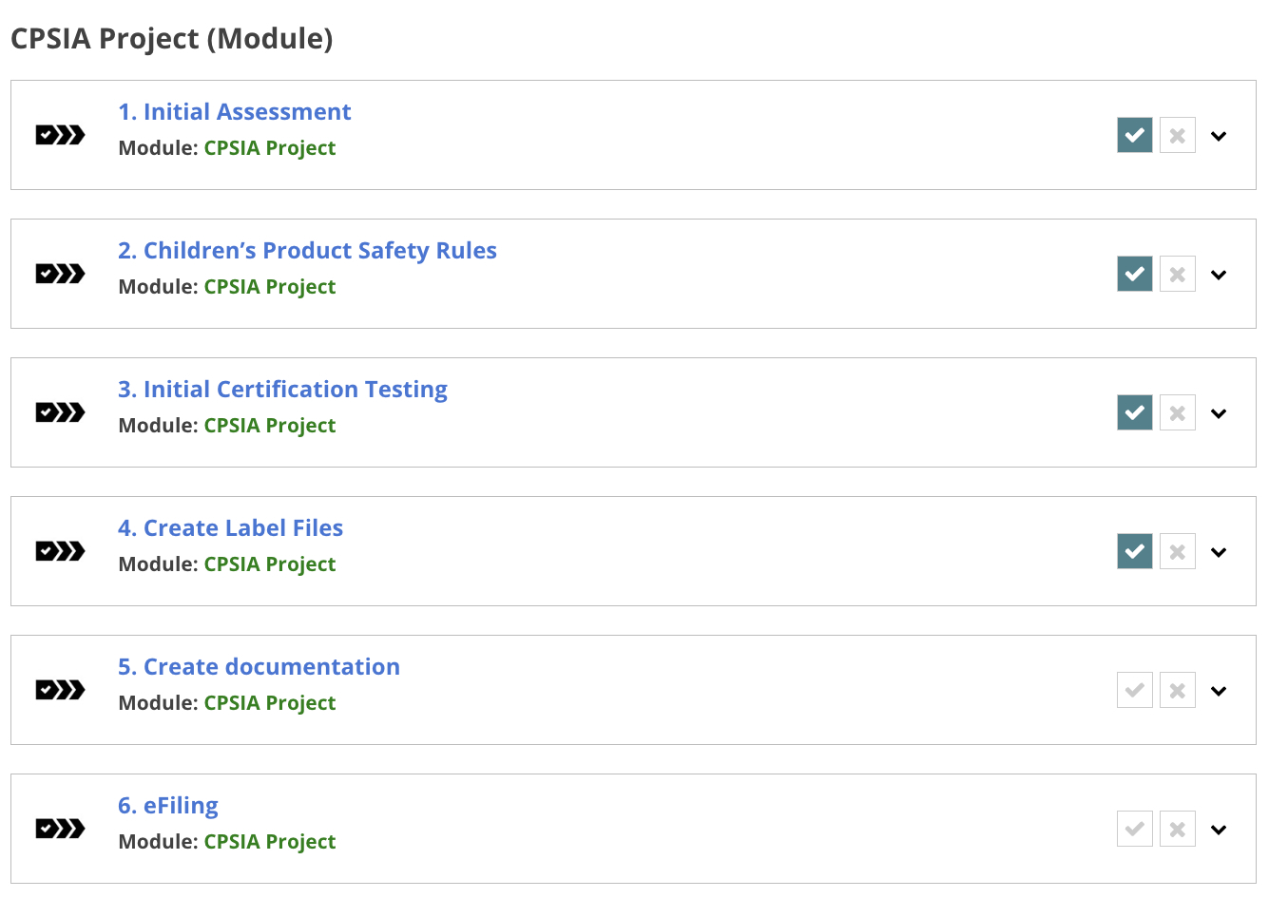Viewport: 1269px width, 898px height.
Task: Open the '5. Create documentation' link
Action: tap(259, 667)
